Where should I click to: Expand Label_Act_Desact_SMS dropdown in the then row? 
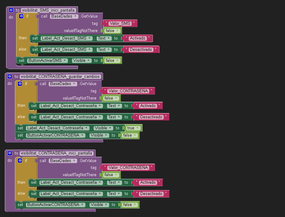(66, 38)
